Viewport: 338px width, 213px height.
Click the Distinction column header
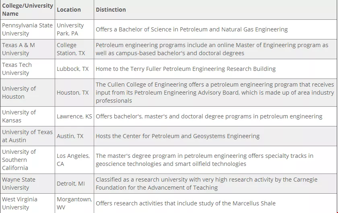tap(111, 10)
